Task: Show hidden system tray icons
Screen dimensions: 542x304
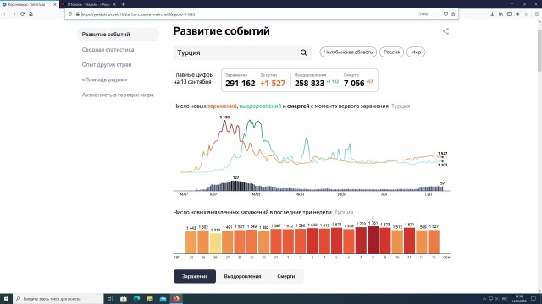Action: [x=484, y=298]
